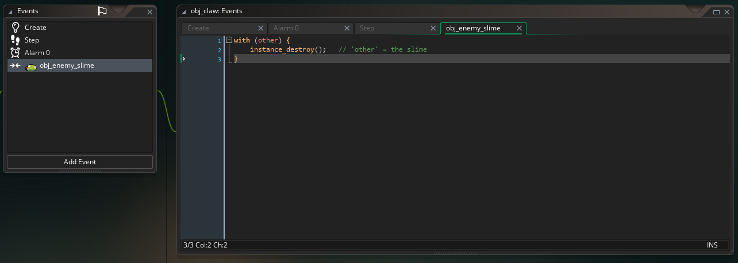Click the current-line arrow marker in gutter
The image size is (738, 263).
click(184, 59)
